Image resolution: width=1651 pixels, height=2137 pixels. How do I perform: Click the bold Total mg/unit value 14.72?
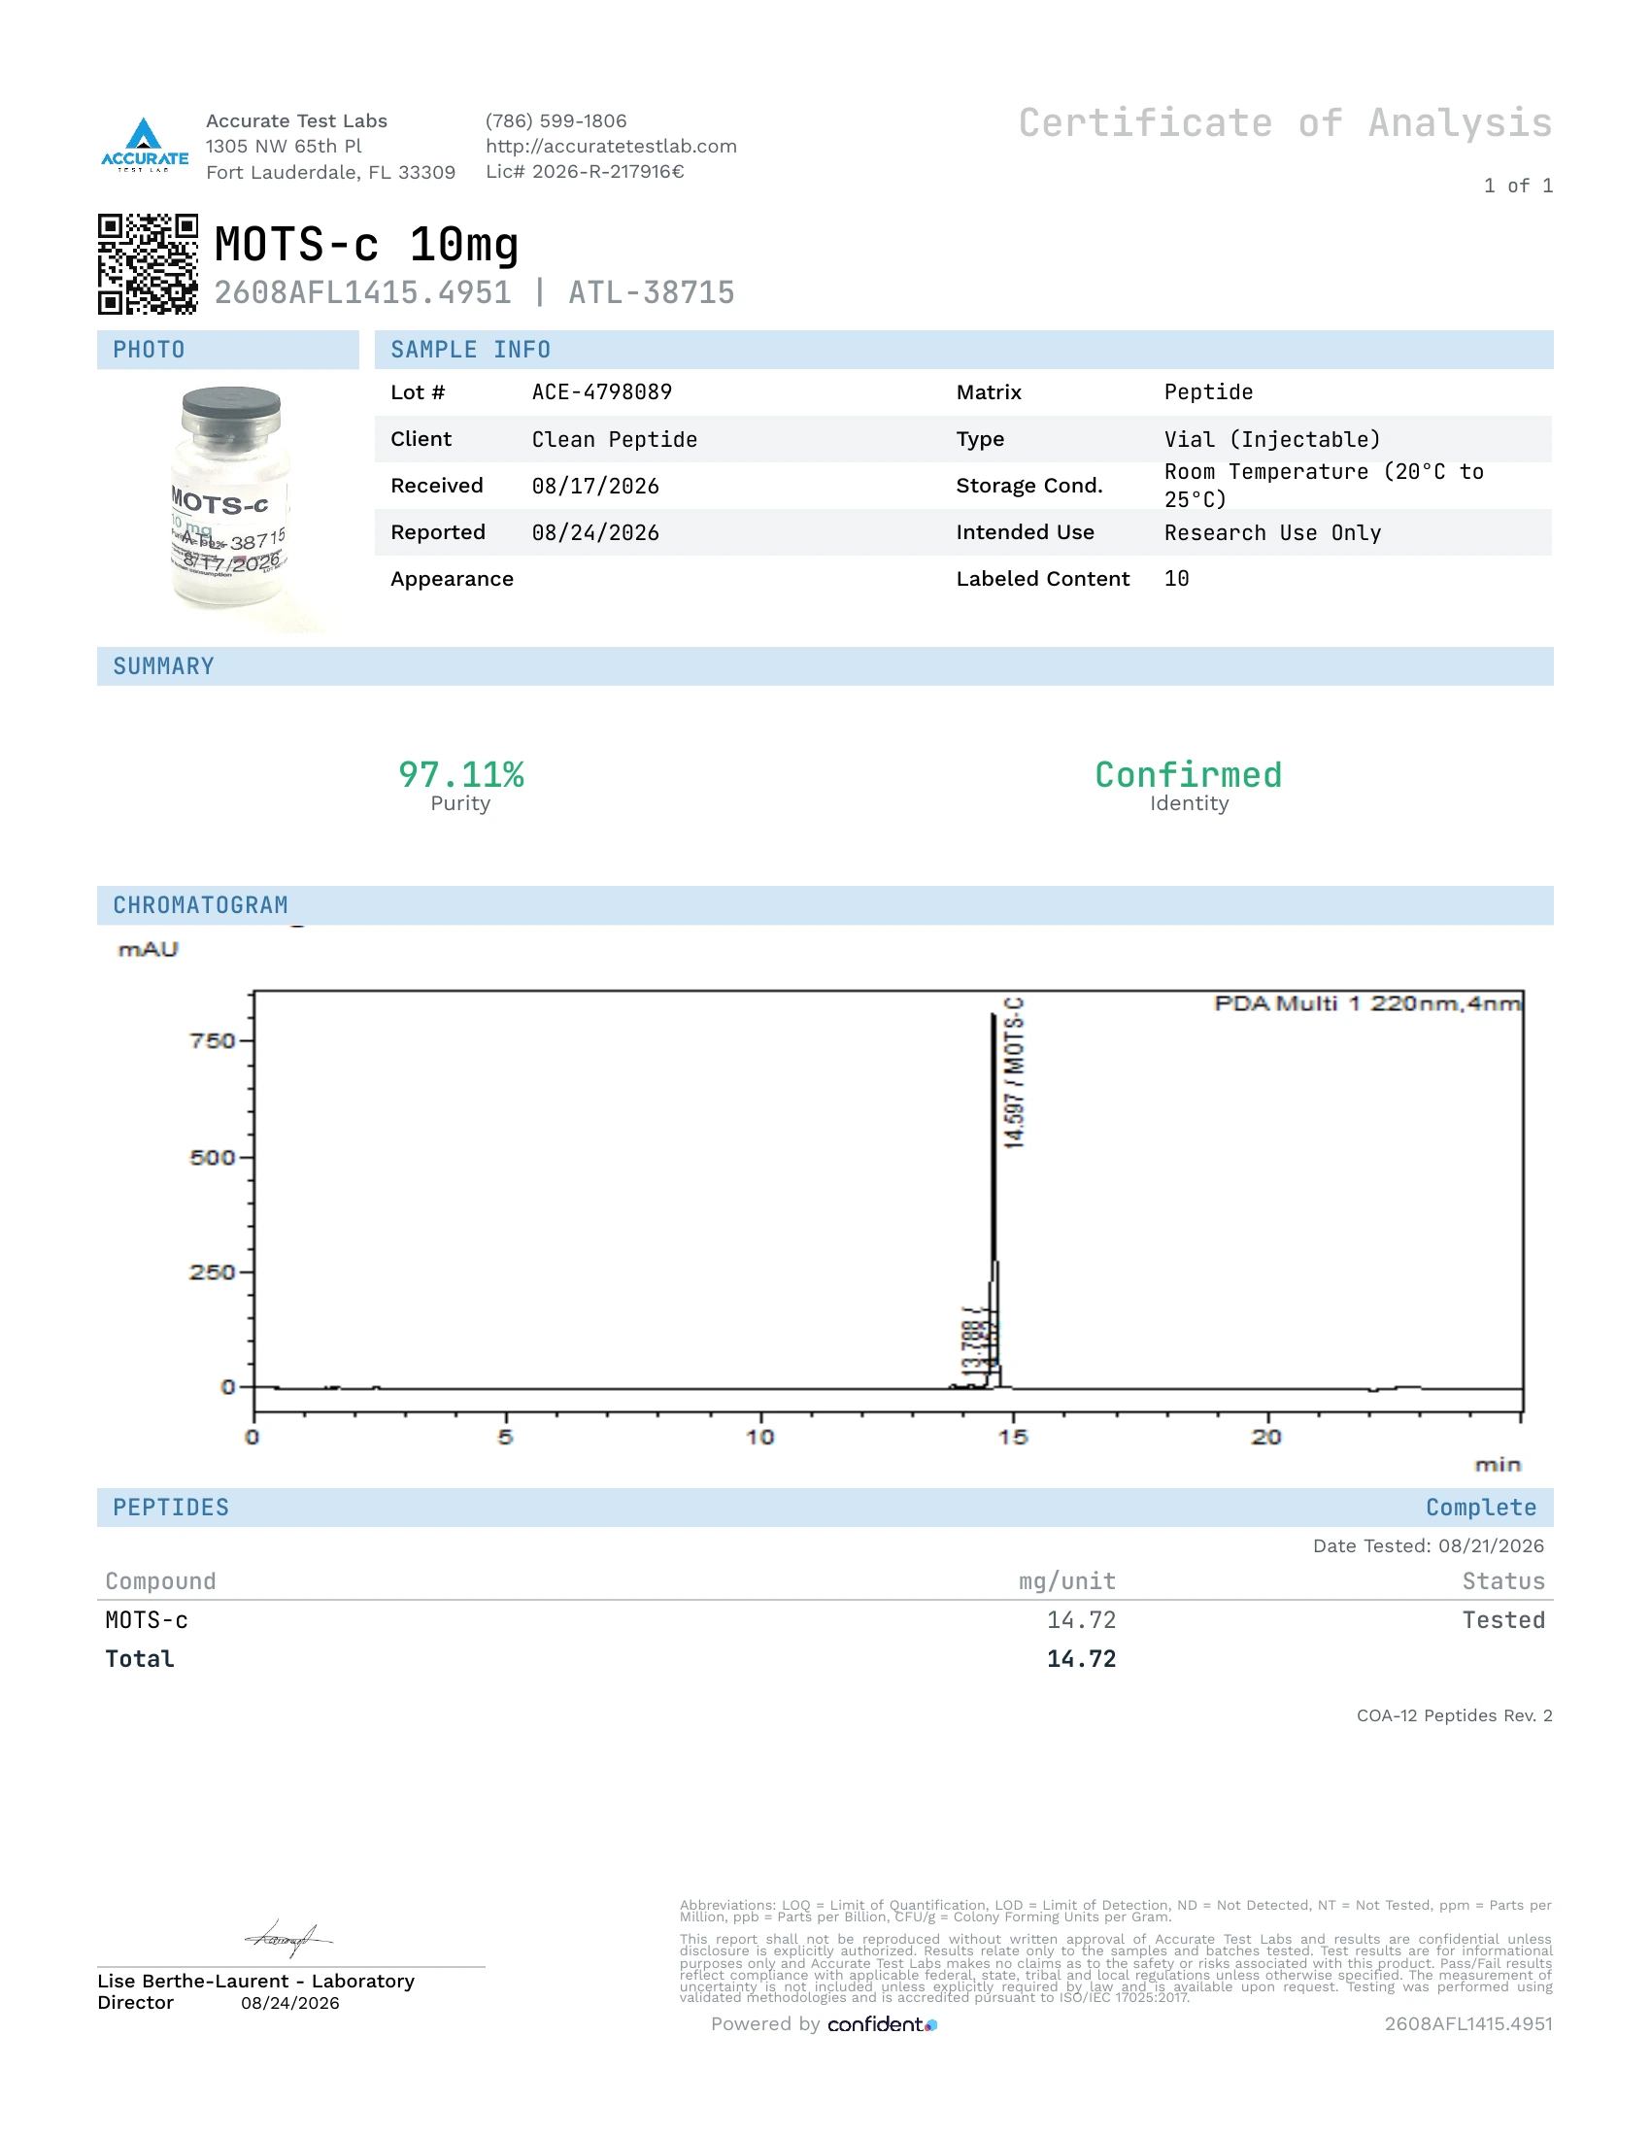(x=1081, y=1658)
